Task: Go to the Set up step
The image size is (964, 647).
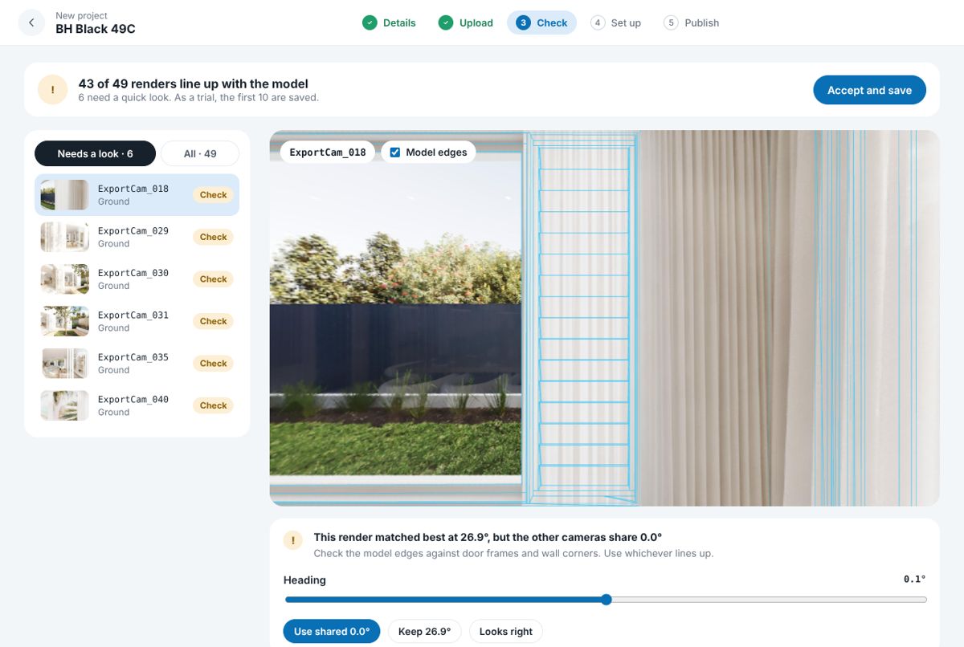Action: point(616,22)
